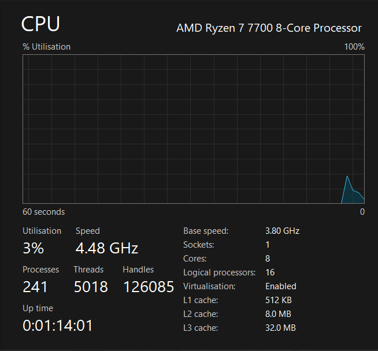Screen dimensions: 378x351
Task: Click the Threads count 5018
Action: (91, 287)
